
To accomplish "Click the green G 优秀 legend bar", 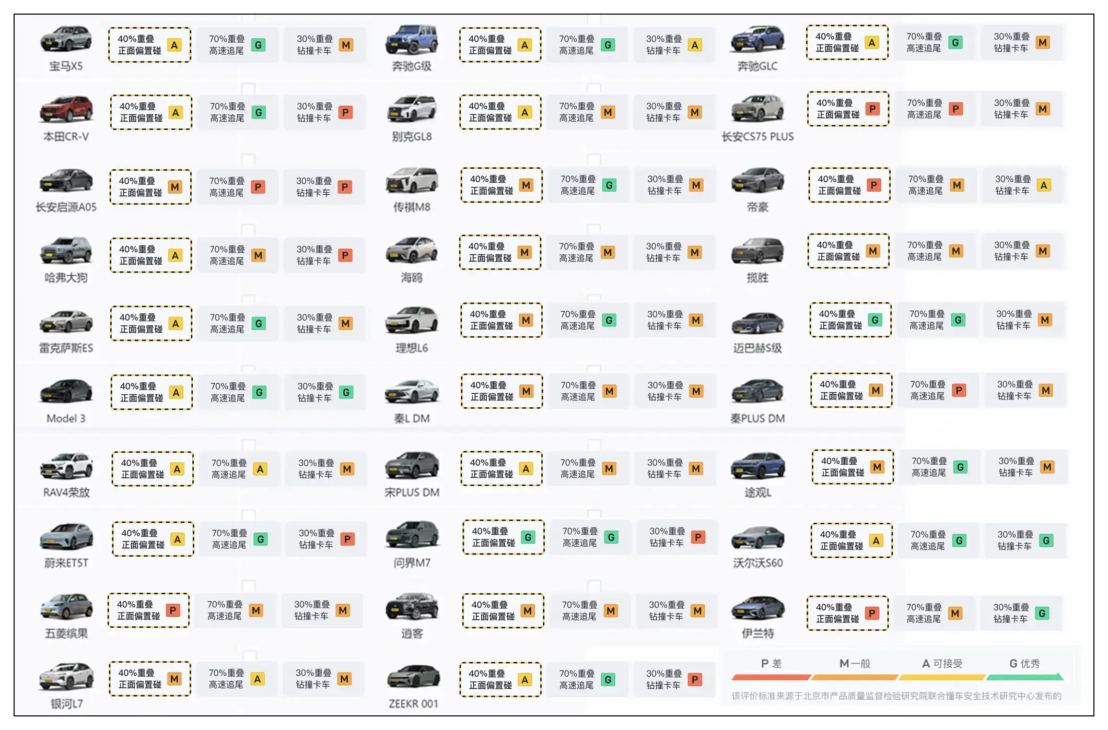I will coord(1025,677).
